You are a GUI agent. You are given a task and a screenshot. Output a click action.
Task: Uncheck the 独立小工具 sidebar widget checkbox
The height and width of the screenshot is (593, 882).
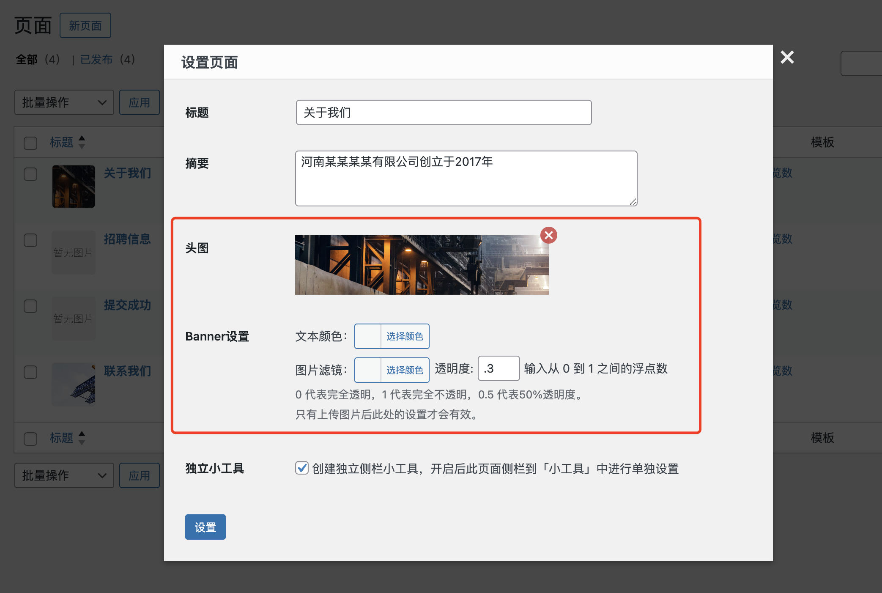[302, 468]
